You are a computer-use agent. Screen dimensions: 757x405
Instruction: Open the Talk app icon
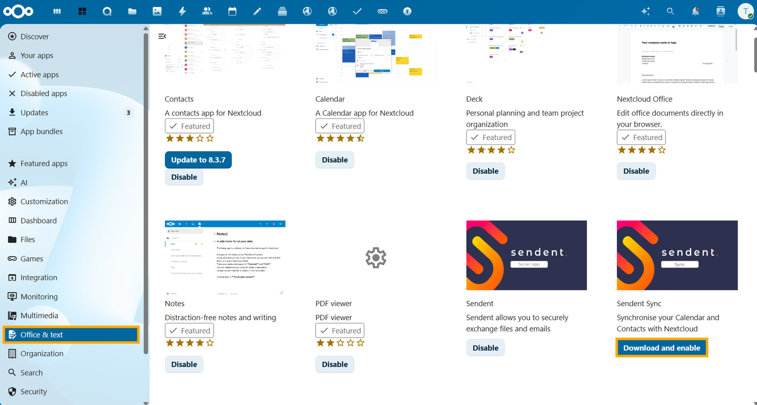pos(107,11)
